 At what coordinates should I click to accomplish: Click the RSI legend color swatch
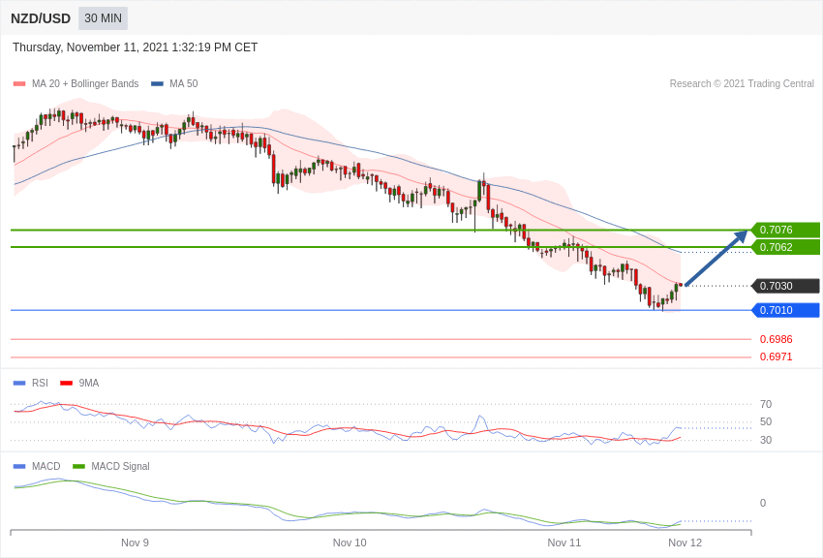pos(19,384)
